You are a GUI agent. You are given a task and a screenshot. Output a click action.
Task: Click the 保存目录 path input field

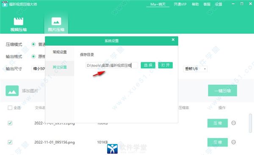tap(112, 65)
